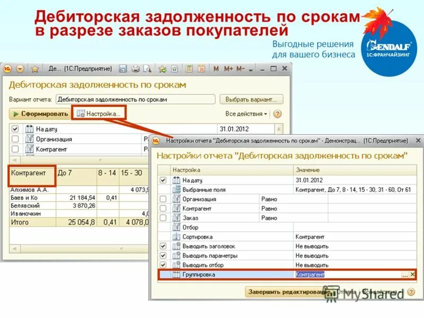Image resolution: width=424 pixels, height=318 pixels.
Task: Click the help question mark icon in the report window
Action: click(x=277, y=114)
